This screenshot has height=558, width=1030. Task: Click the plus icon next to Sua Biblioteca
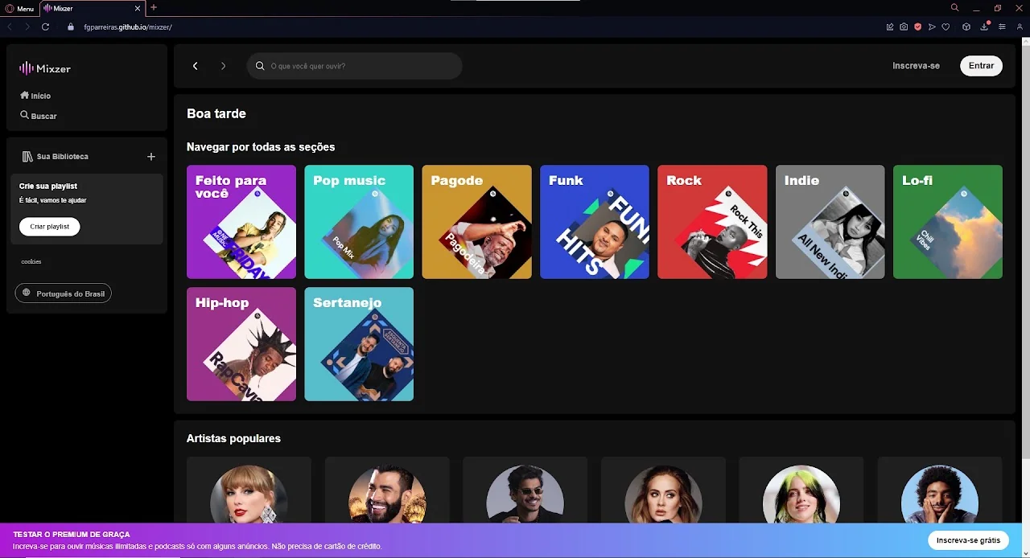(x=150, y=157)
